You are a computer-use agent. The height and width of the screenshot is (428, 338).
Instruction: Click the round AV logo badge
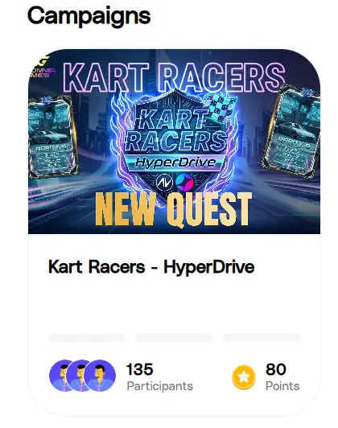(x=165, y=183)
